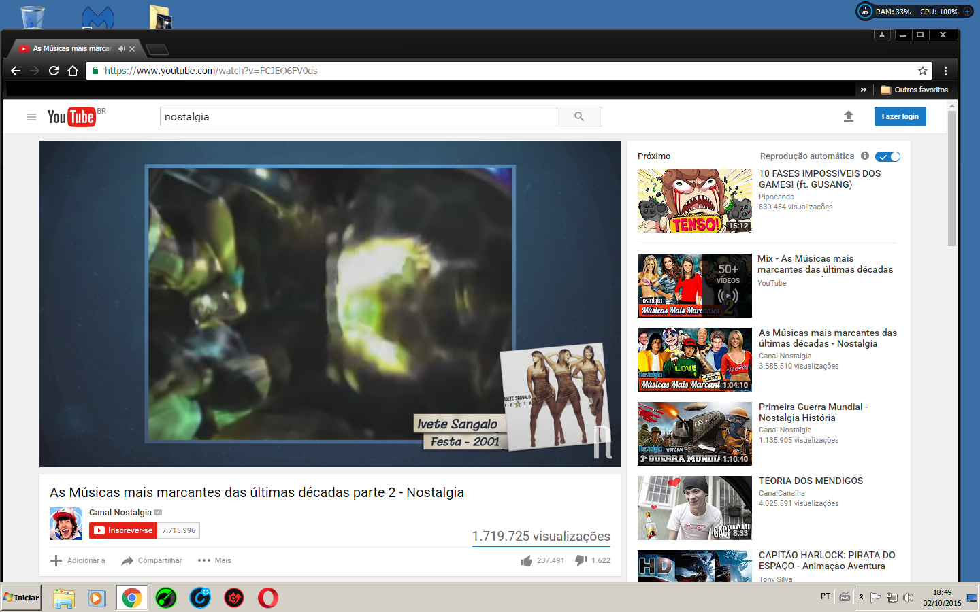Show hidden tray icons arrow
This screenshot has width=980, height=612.
point(861,597)
